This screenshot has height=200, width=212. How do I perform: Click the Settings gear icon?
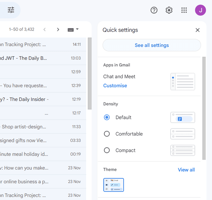click(x=169, y=10)
